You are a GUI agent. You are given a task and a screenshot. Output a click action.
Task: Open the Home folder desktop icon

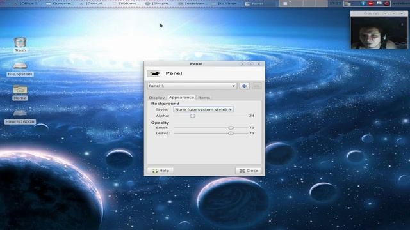point(20,93)
